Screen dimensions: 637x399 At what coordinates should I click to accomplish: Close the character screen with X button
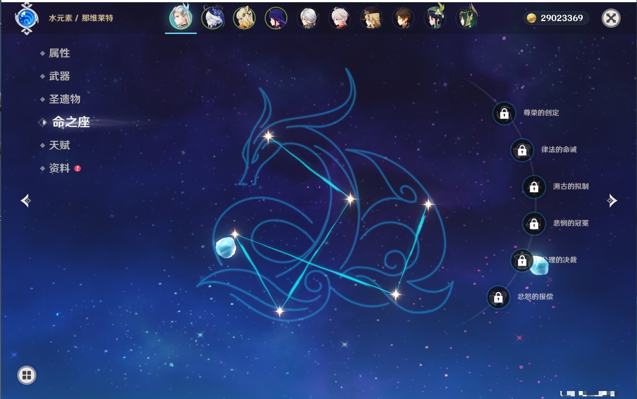pyautogui.click(x=611, y=19)
